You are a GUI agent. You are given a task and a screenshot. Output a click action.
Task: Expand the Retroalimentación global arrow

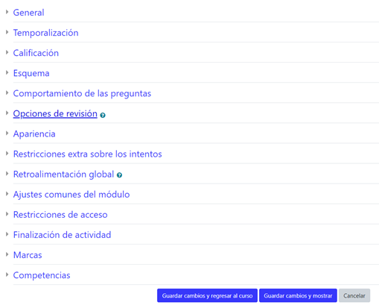7,174
